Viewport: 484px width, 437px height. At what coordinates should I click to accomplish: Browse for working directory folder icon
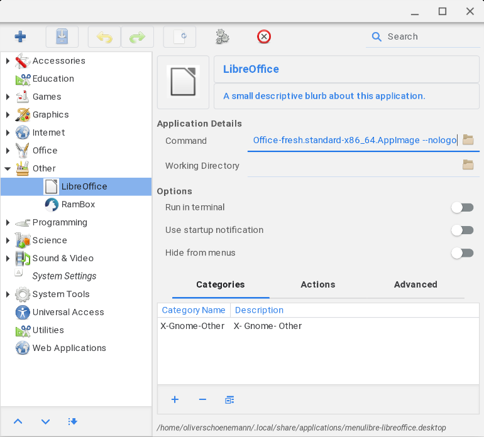pyautogui.click(x=468, y=165)
